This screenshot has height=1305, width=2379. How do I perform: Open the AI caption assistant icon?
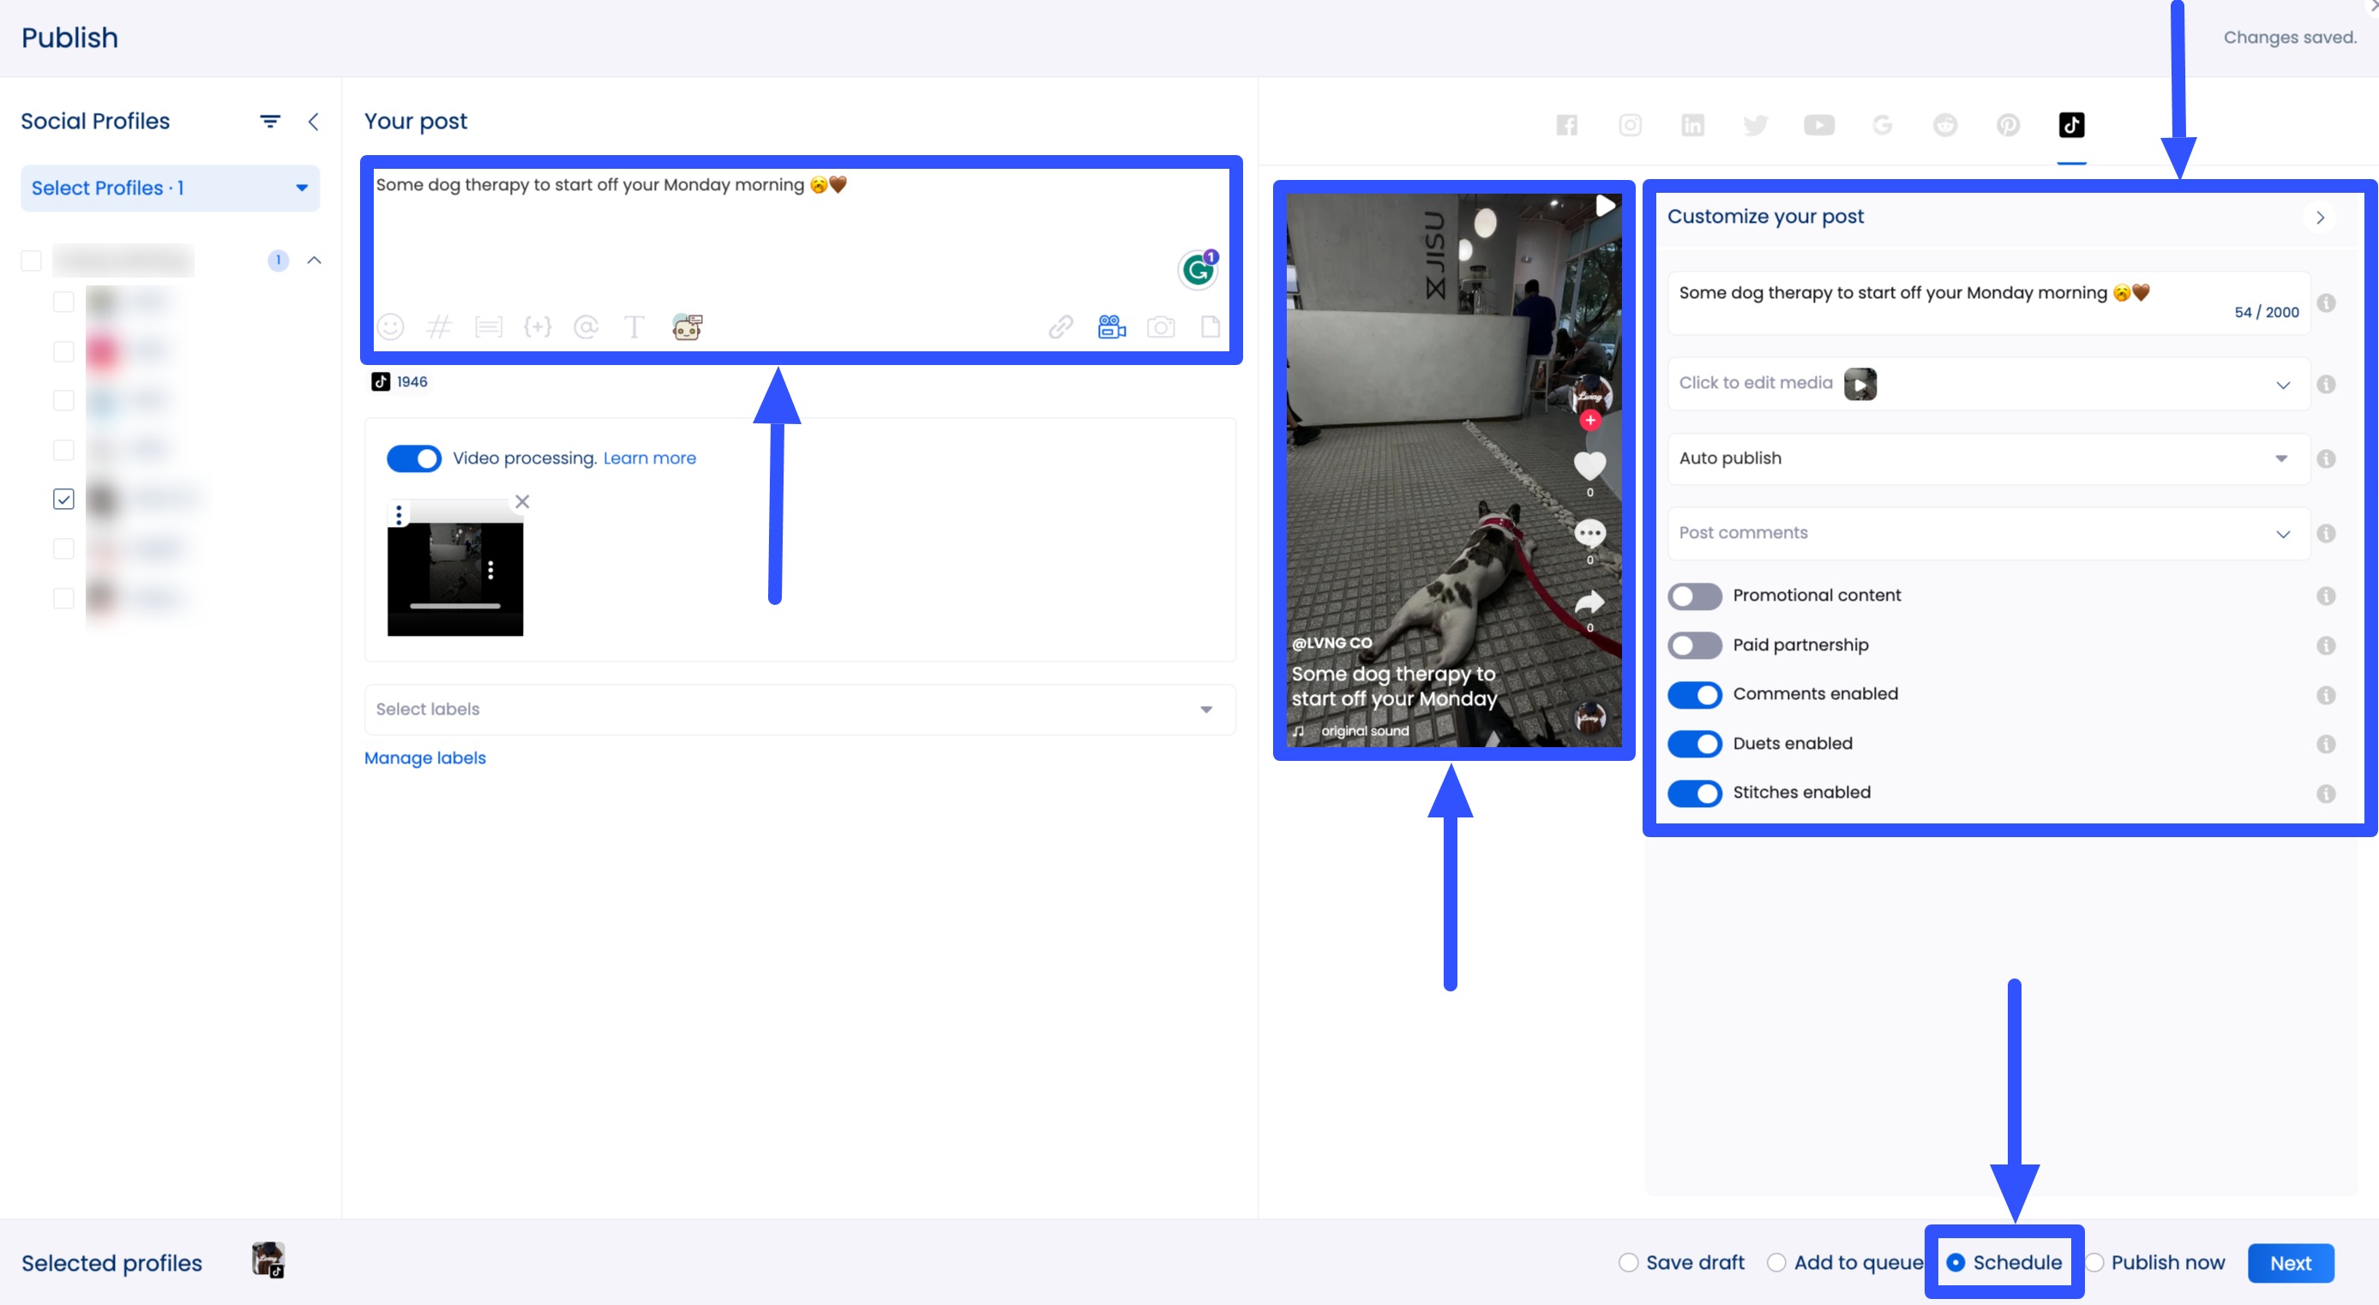coord(687,326)
